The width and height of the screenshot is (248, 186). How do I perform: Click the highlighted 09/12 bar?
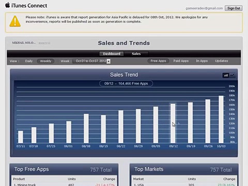pyautogui.click(x=173, y=123)
